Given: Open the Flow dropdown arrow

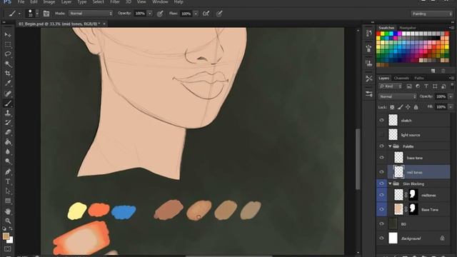Looking at the screenshot, I should point(196,14).
